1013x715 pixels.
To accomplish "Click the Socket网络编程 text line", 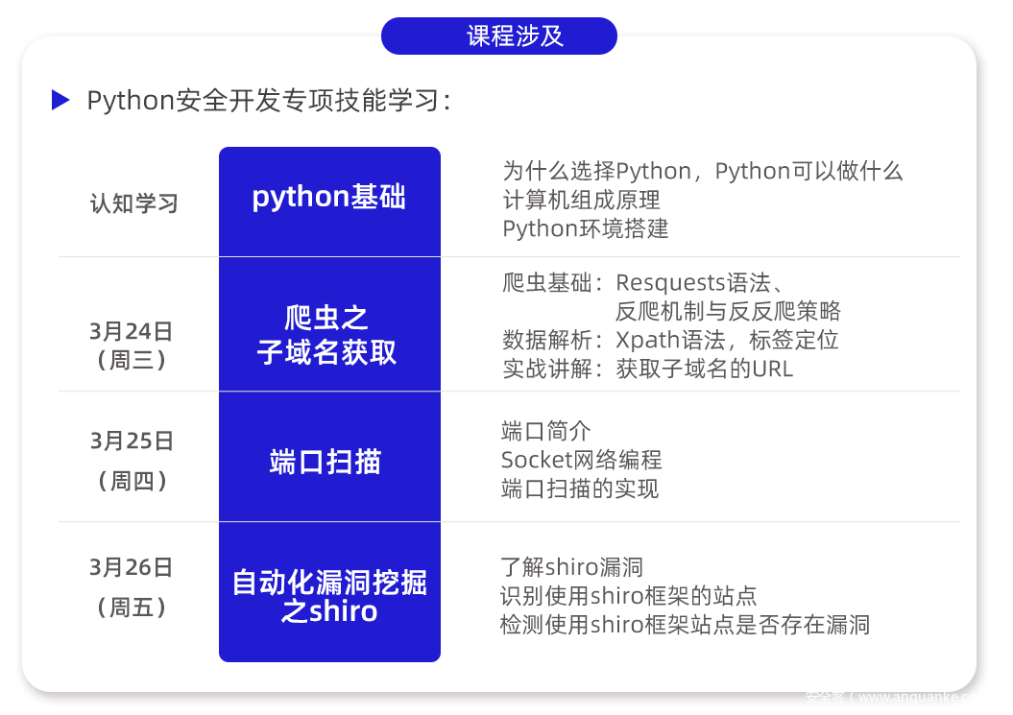I will [x=581, y=460].
